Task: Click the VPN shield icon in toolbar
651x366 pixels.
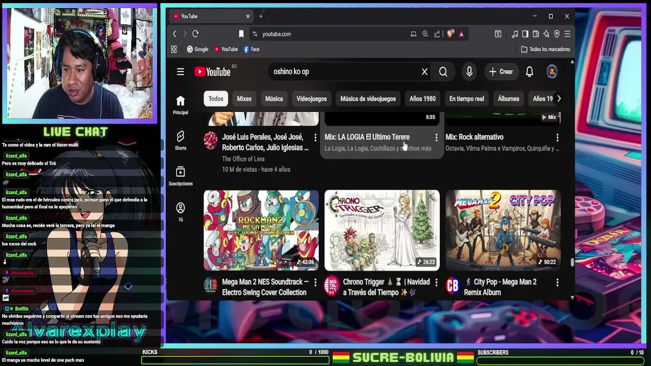Action: (557, 34)
